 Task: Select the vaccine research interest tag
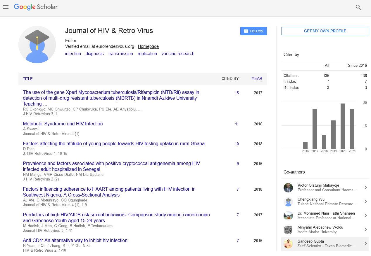point(178,54)
